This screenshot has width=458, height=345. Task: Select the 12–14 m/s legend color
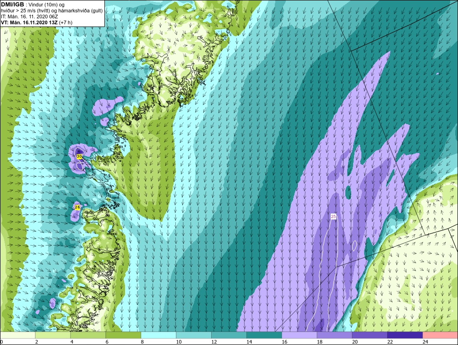(x=229, y=335)
